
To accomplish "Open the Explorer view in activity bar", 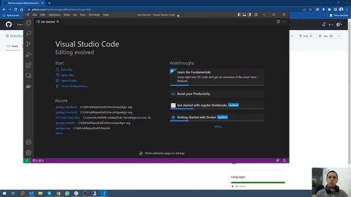I will 29,23.
